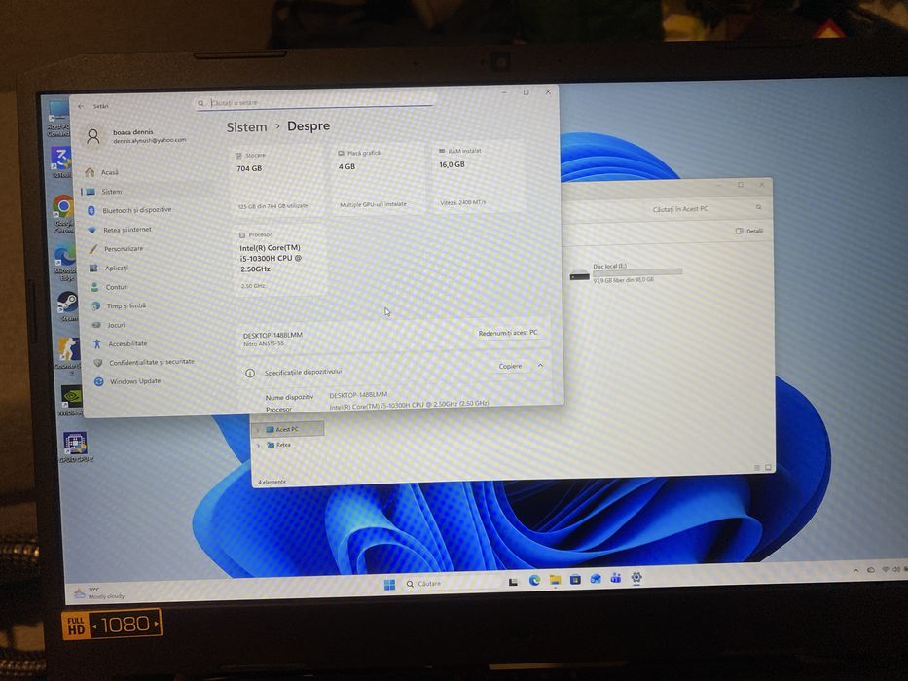Click the Redenumiți acest PC button
This screenshot has width=908, height=681.
[508, 333]
